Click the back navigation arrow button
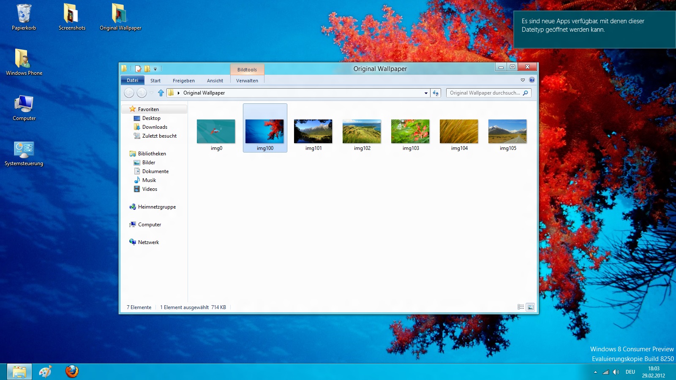Viewport: 676px width, 380px height. point(129,93)
